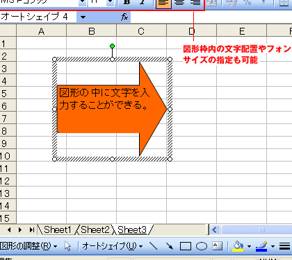Click the top-left sizing handle of the shape
292x260 pixels.
[x=54, y=60]
